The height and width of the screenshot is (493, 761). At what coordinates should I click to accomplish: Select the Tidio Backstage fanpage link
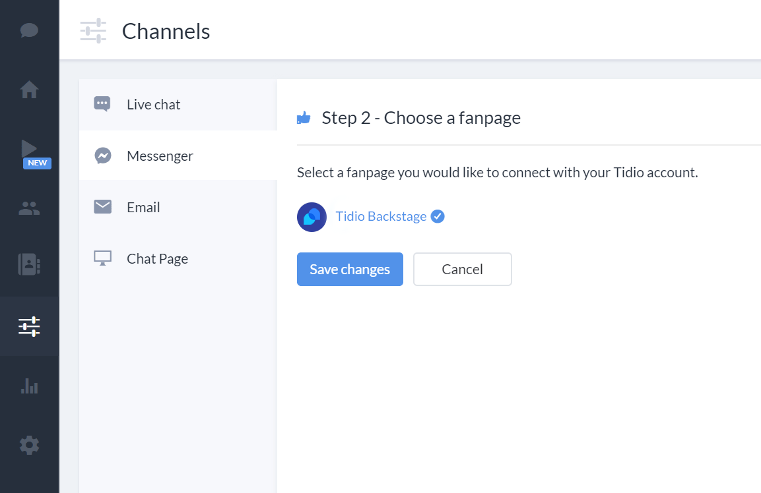coord(381,216)
